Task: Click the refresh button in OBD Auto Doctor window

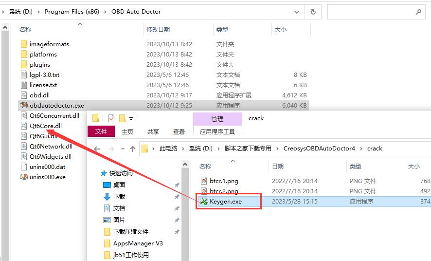Action: (313, 12)
